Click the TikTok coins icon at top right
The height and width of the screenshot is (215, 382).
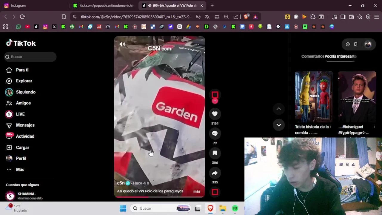348,44
